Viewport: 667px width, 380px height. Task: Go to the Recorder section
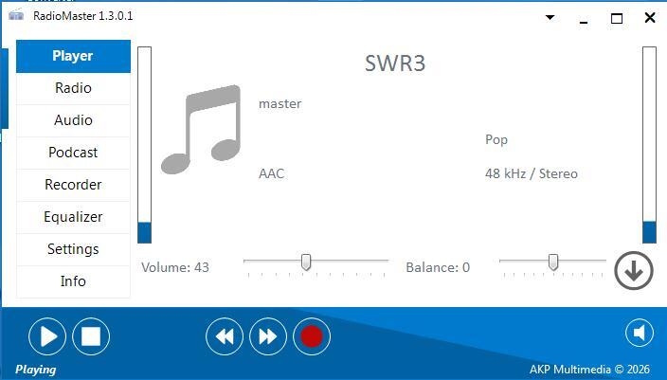[73, 185]
